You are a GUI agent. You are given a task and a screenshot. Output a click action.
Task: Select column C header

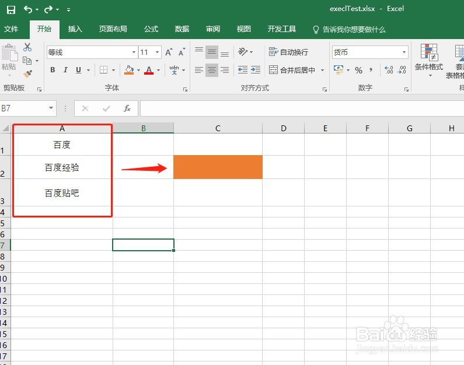point(218,128)
